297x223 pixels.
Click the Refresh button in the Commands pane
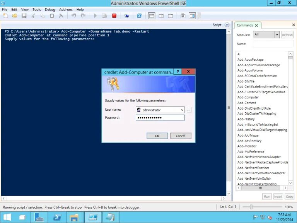click(x=287, y=35)
